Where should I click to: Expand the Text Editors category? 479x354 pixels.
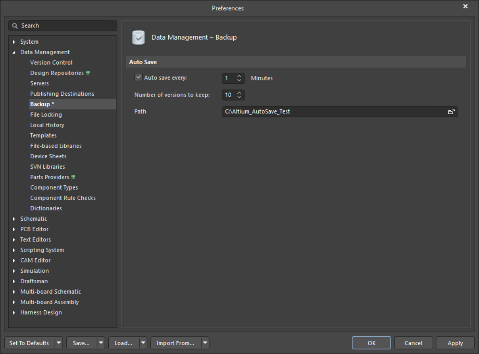[x=14, y=240]
